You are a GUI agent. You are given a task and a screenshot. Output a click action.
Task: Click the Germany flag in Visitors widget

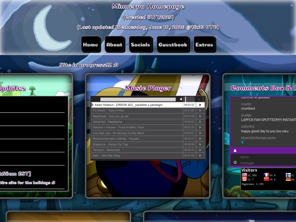coord(288,179)
